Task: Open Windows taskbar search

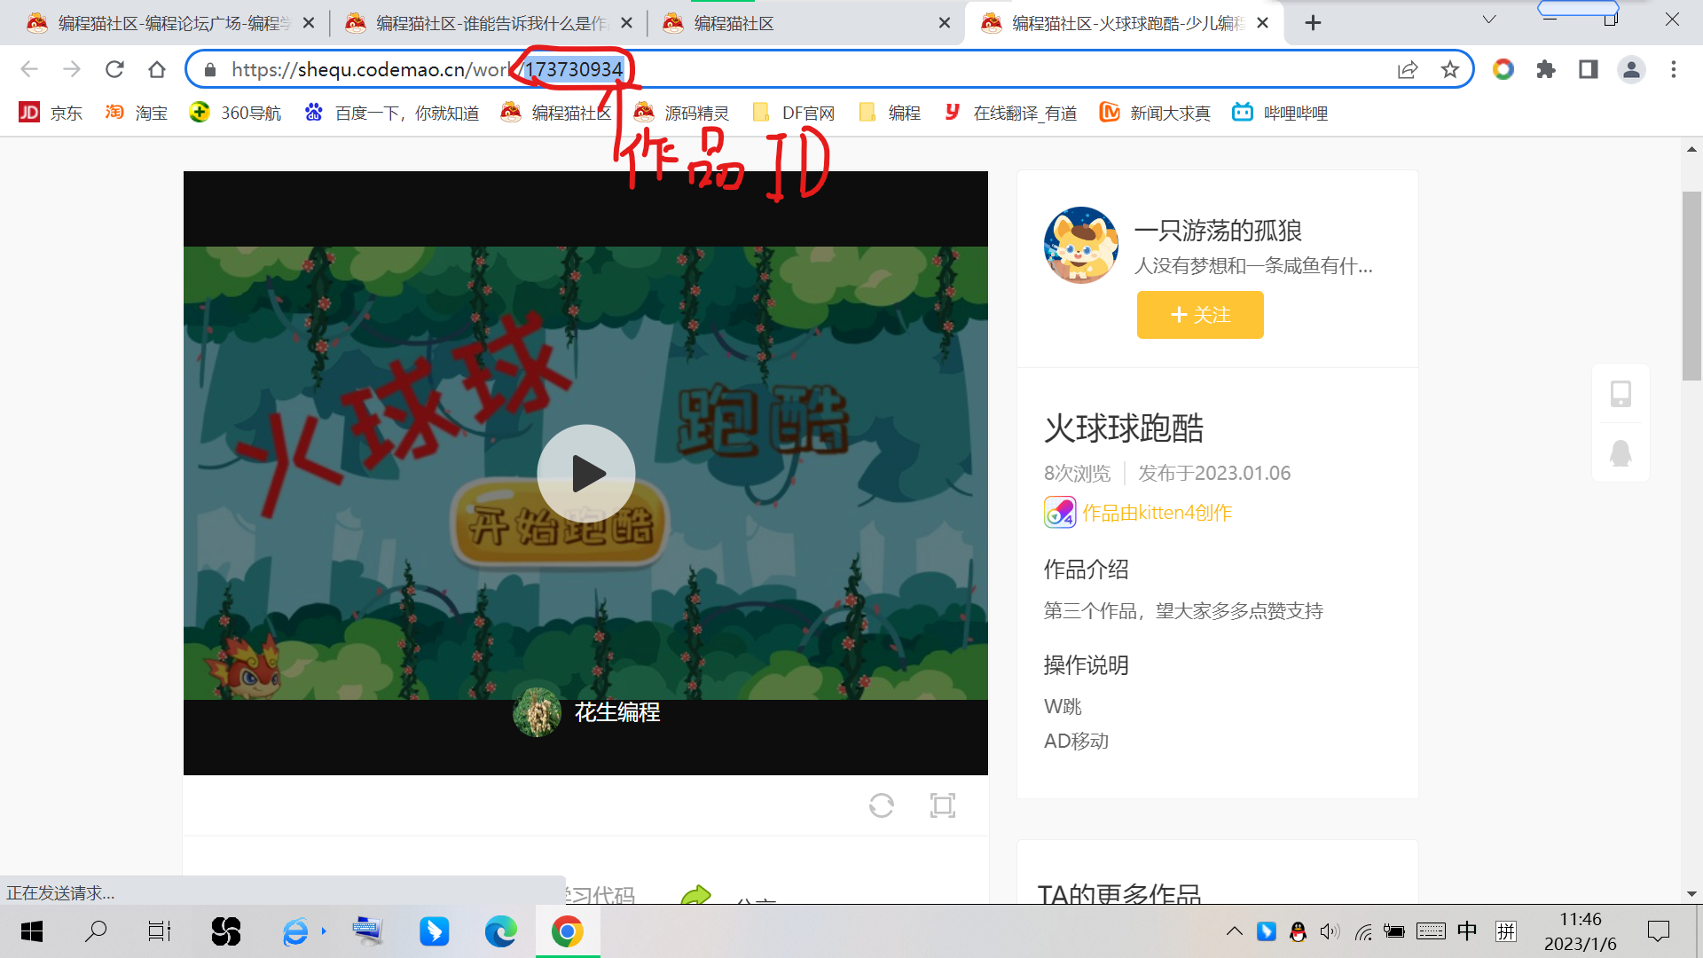Action: coord(96,931)
